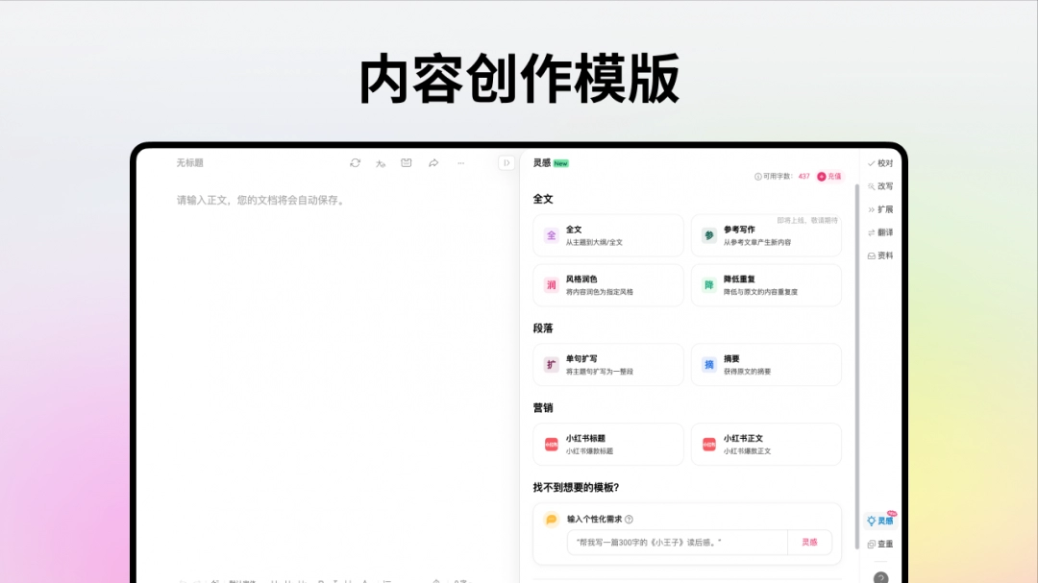The width and height of the screenshot is (1038, 583).
Task: Click the refresh/sync icon in document toolbar
Action: coord(355,162)
